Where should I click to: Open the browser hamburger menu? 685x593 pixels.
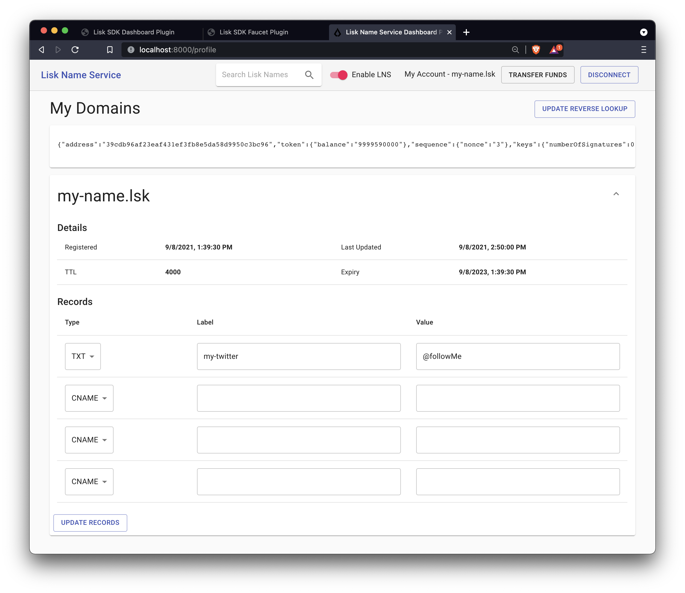[643, 50]
